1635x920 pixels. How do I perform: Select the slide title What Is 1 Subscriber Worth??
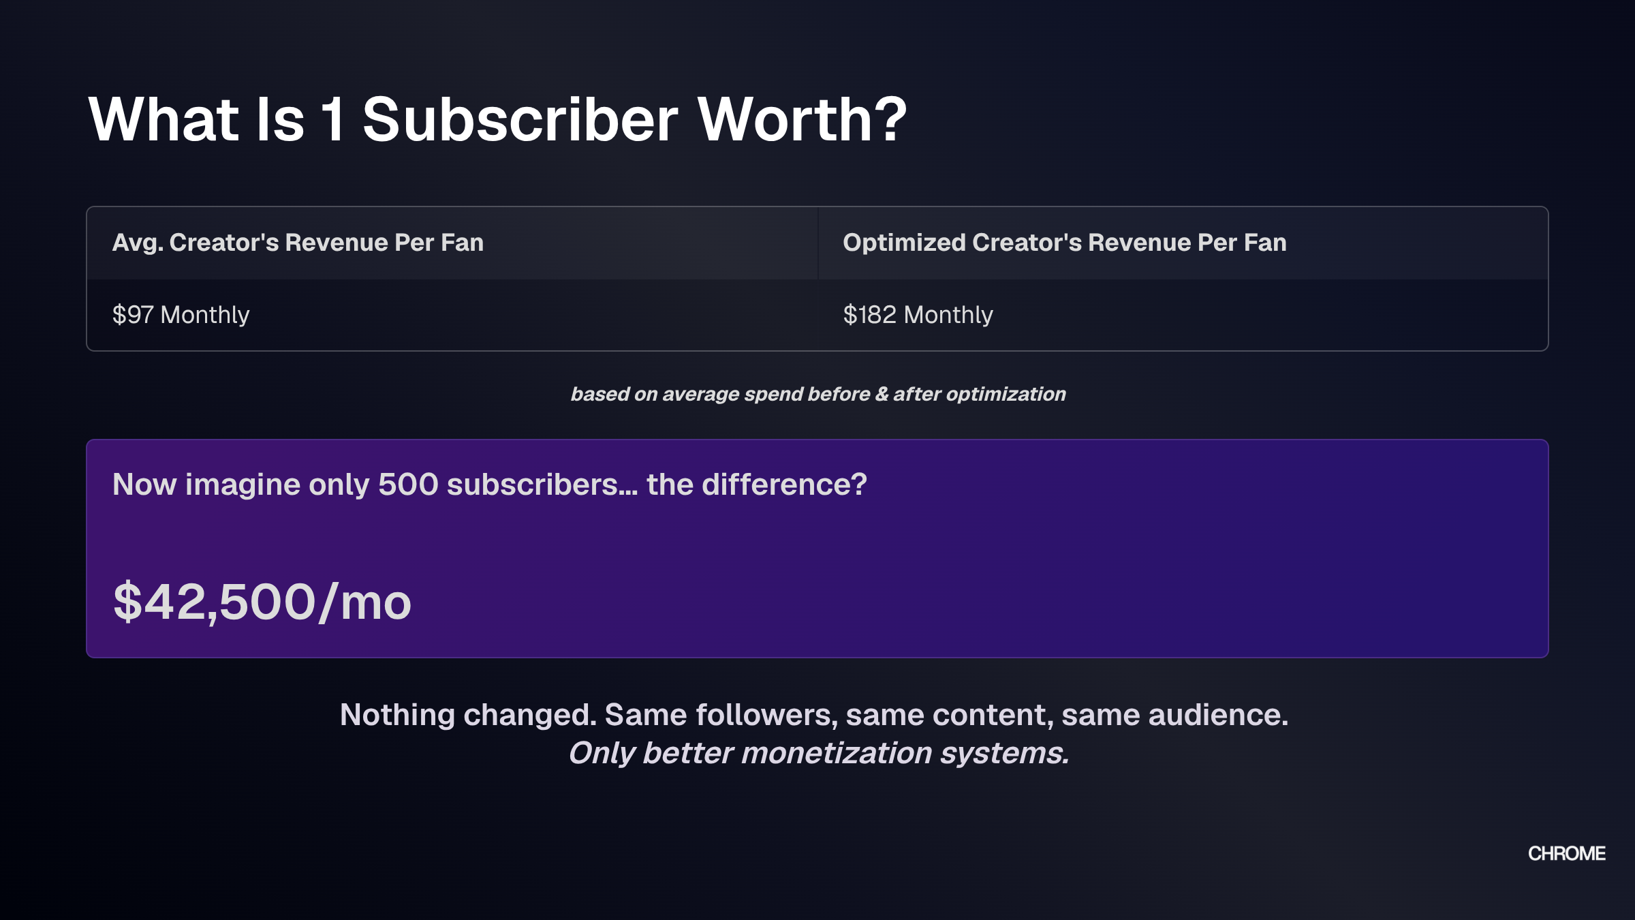tap(497, 119)
